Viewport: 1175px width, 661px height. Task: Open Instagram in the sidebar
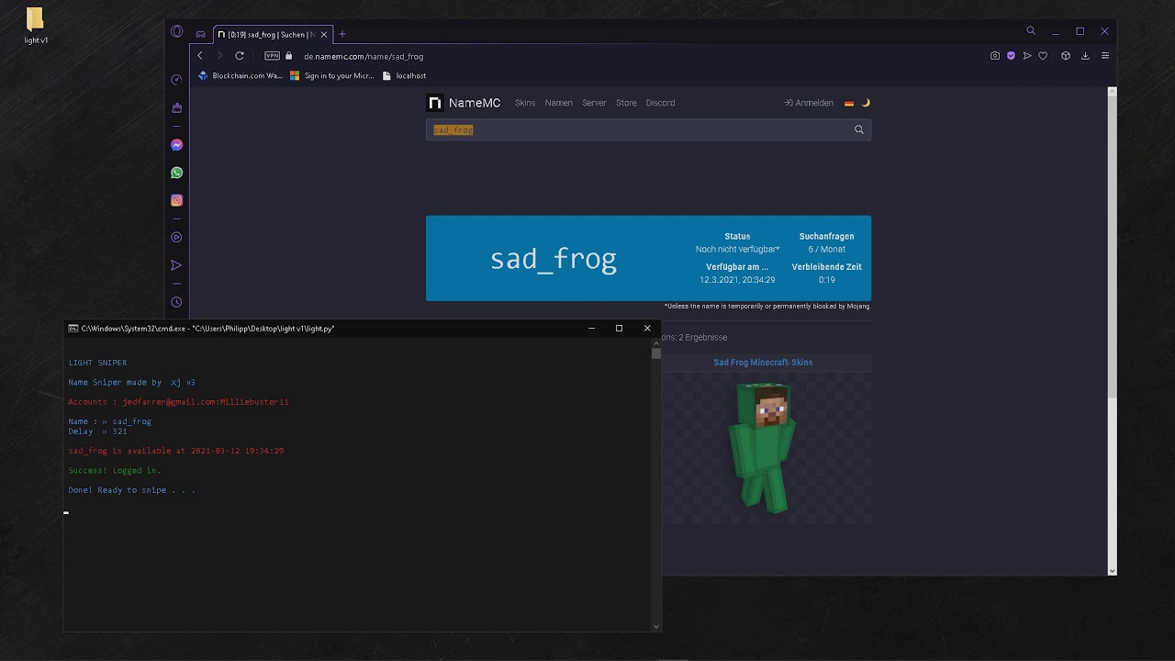(x=176, y=200)
